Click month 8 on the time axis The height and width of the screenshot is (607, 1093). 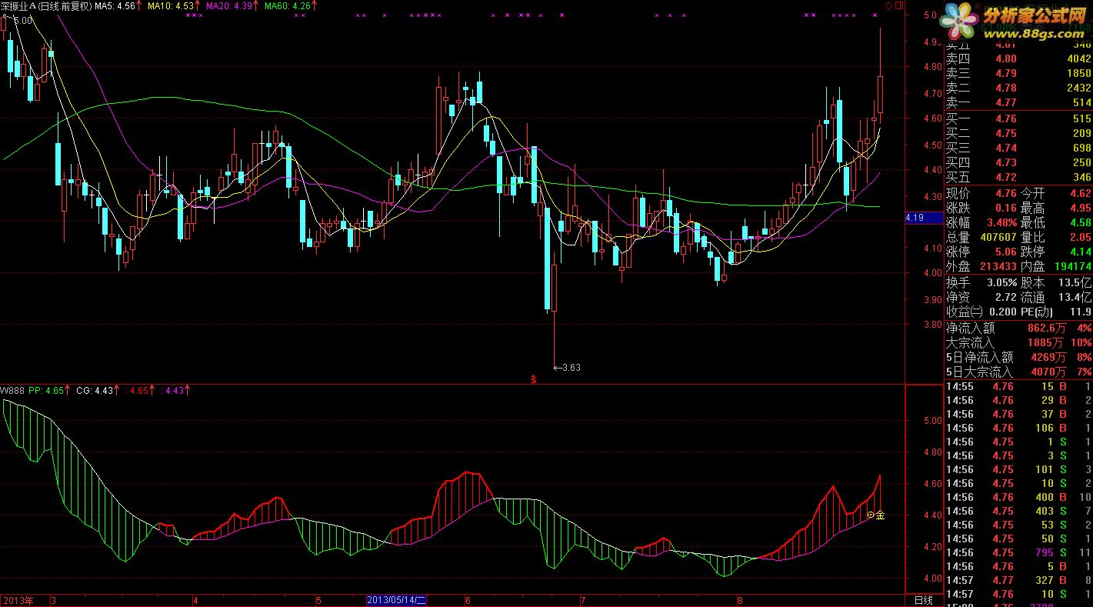coord(740,600)
